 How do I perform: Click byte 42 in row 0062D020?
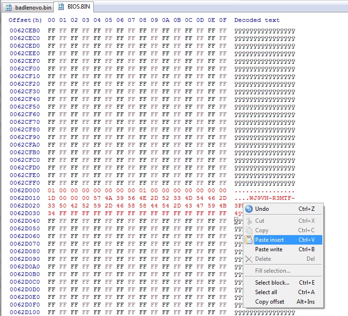pos(74,206)
